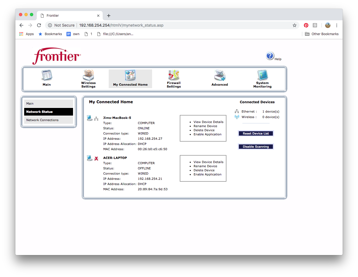
Task: Click the Wireless connected devices icon
Action: pos(237,117)
